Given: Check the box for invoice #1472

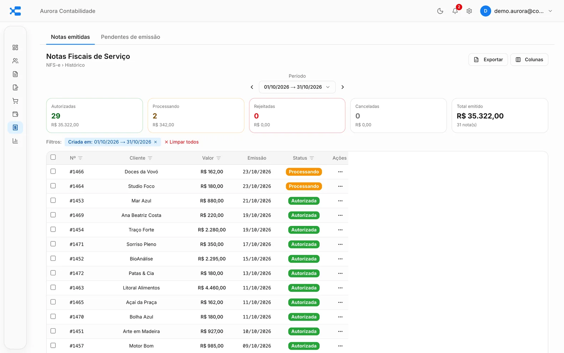Looking at the screenshot, I should [53, 273].
